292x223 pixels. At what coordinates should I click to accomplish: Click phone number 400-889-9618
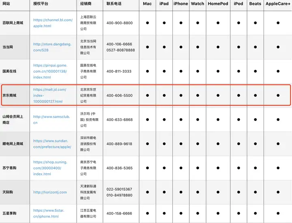click(x=119, y=144)
